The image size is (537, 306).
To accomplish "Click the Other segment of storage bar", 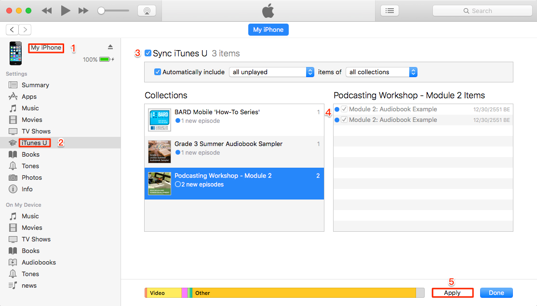I will coord(304,293).
